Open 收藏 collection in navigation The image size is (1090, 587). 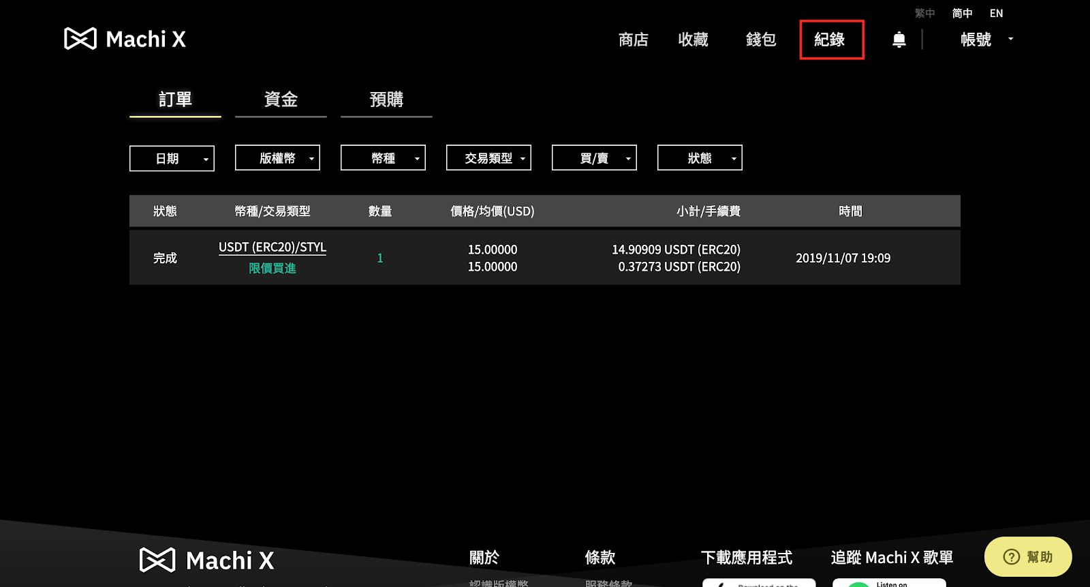point(693,40)
